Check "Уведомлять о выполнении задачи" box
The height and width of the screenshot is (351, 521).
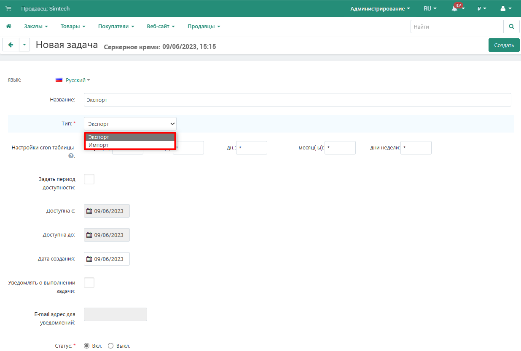(89, 283)
